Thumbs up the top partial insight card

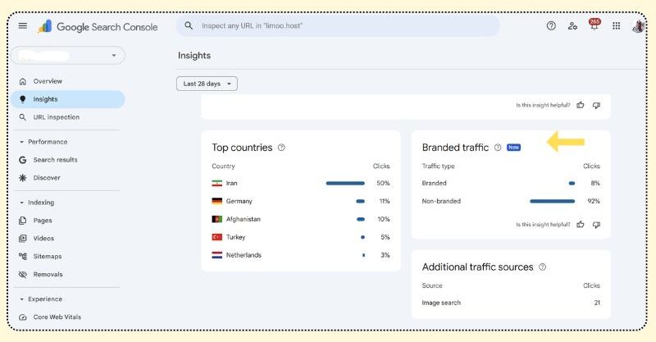[581, 105]
